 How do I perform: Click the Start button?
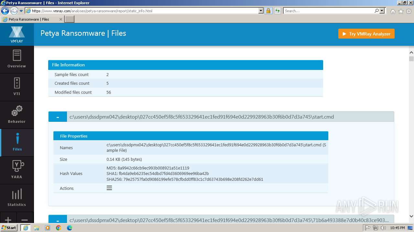(x=9, y=228)
